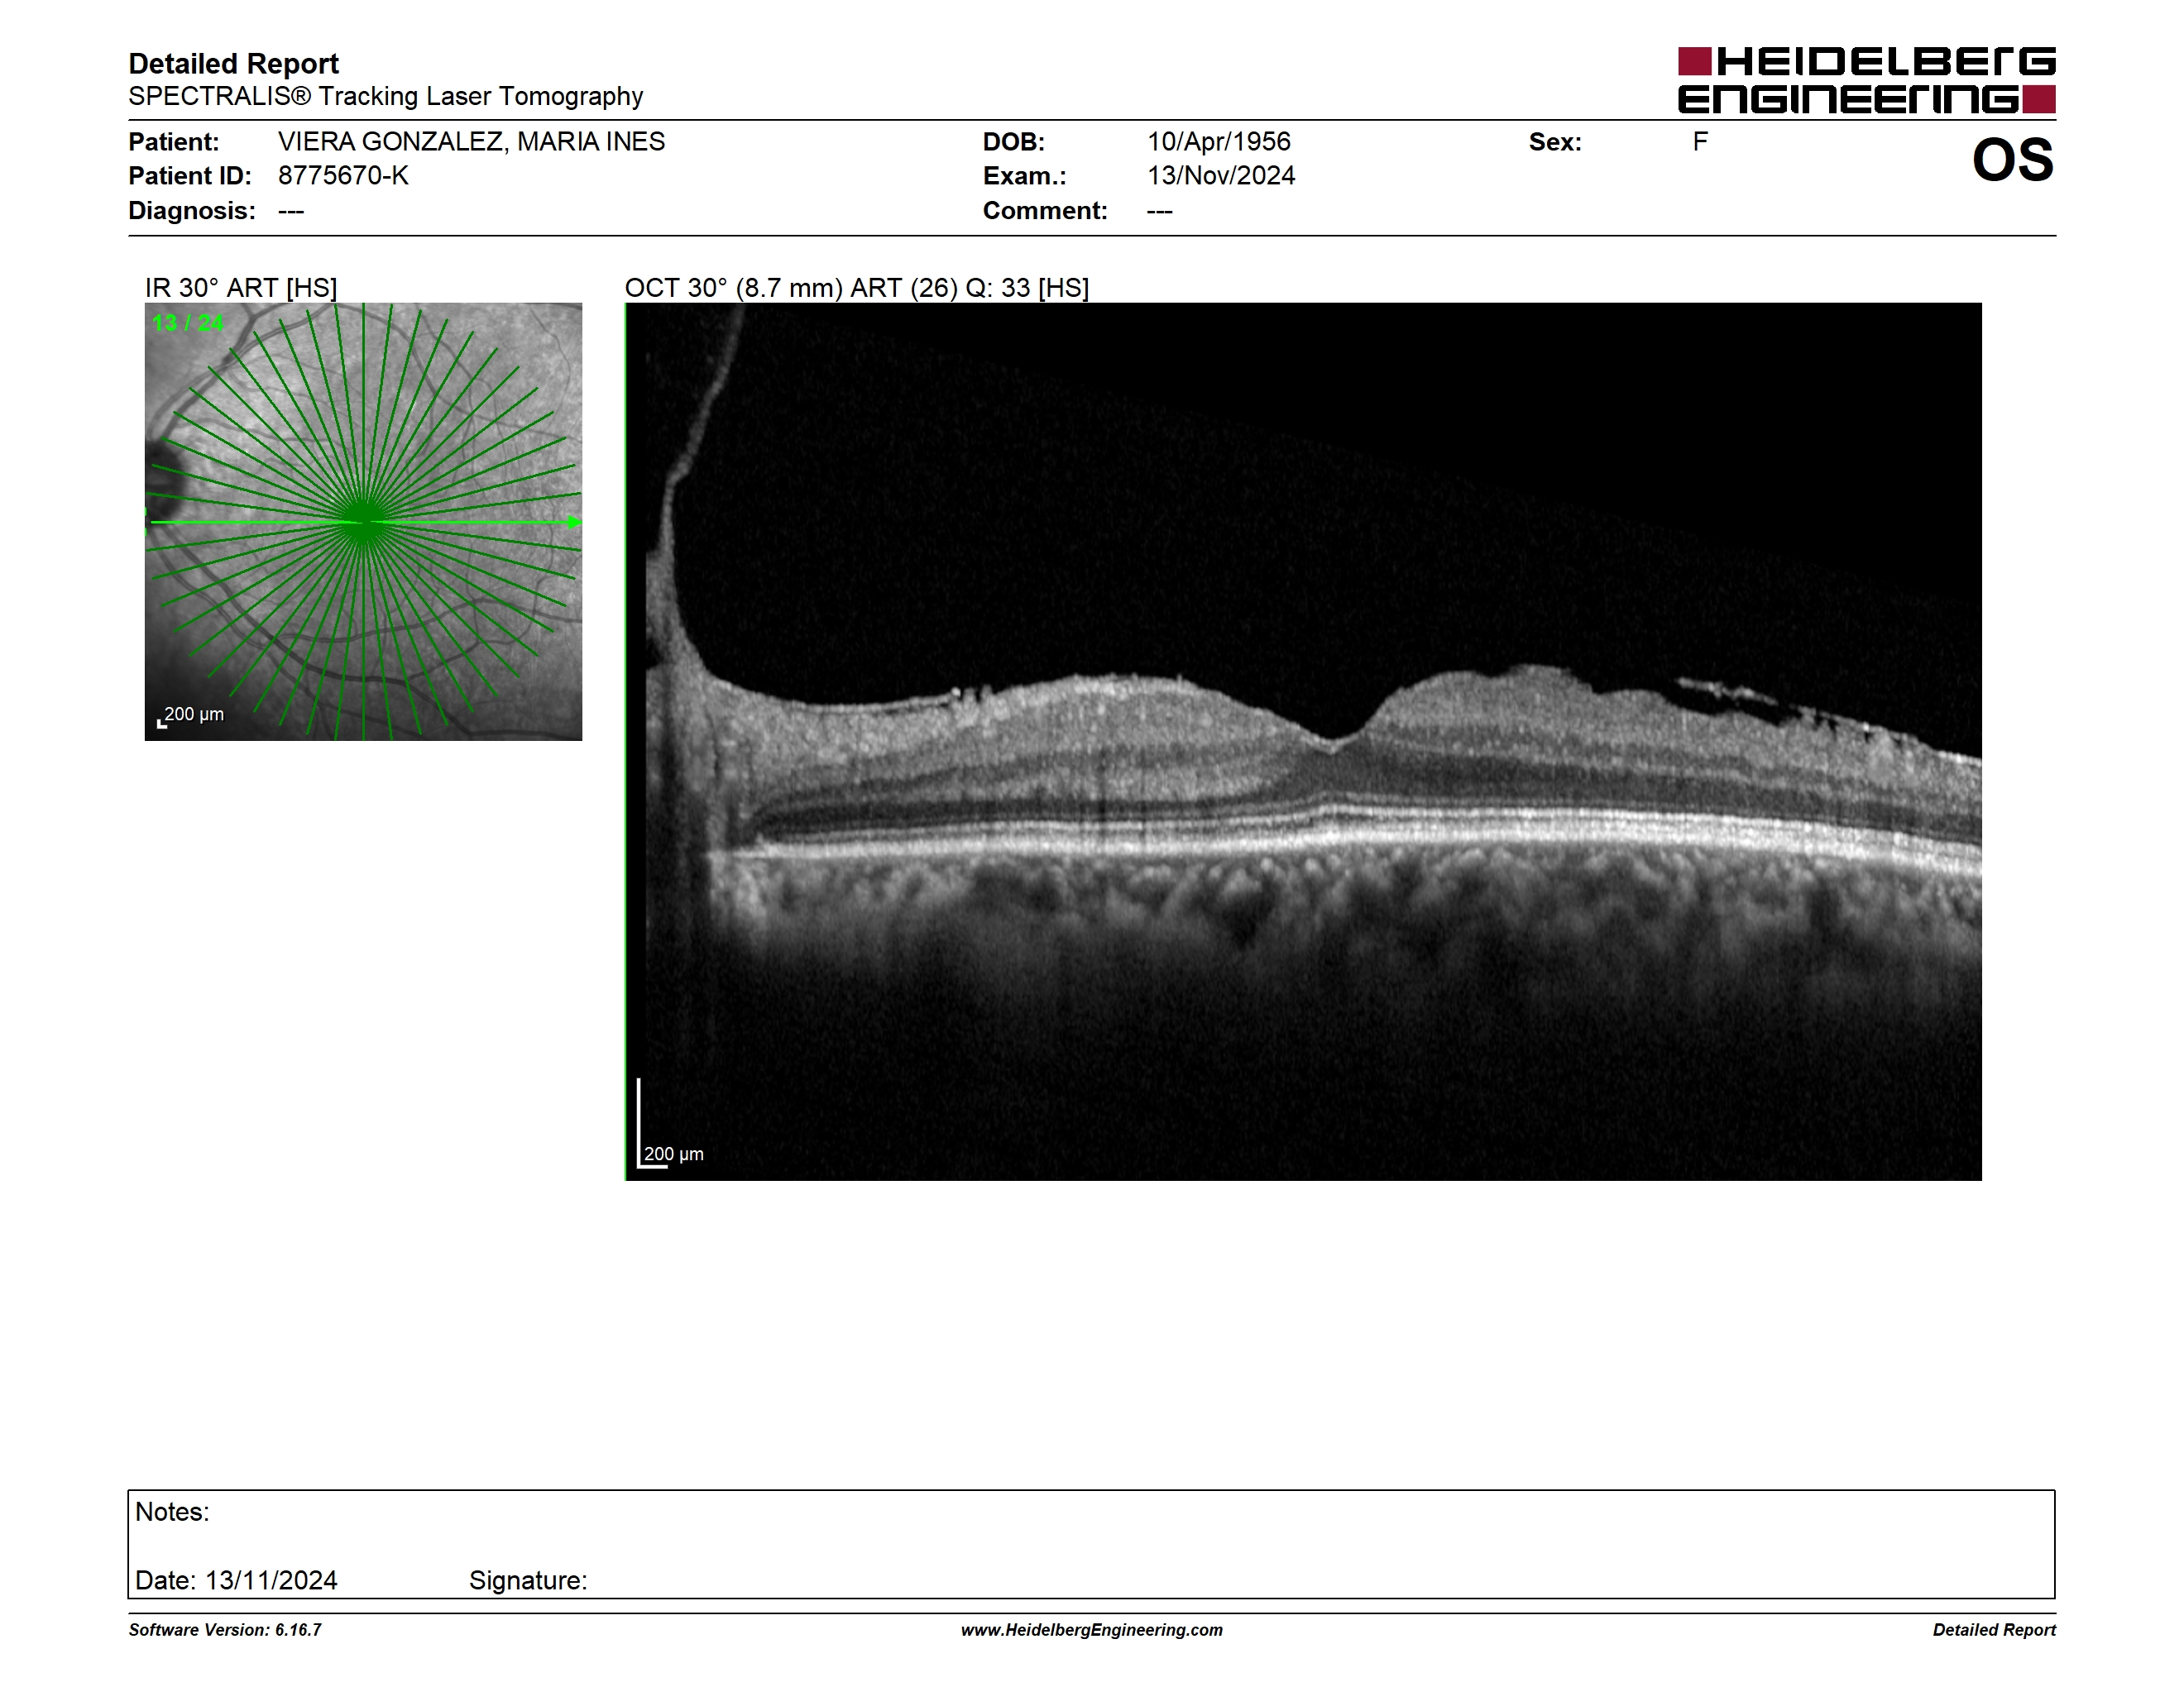Click the 'Comment:' label
The width and height of the screenshot is (2184, 1687).
1045,211
